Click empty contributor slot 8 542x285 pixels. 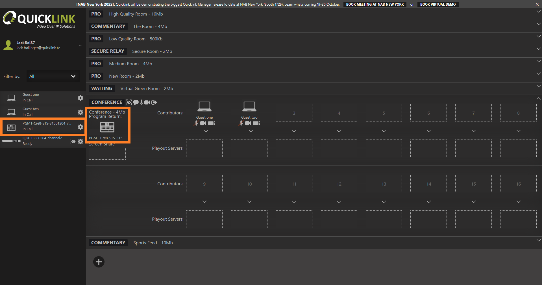point(518,113)
